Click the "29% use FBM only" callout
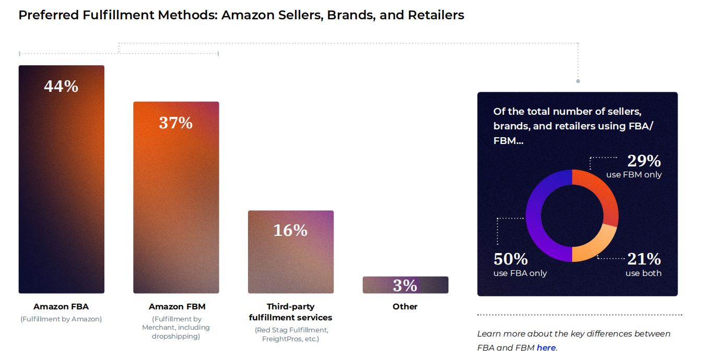This screenshot has width=709, height=360. (634, 167)
